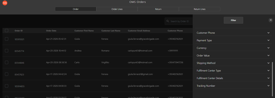Expand the Fulfilment Center Type filter
Screen dimensions: 275x98
tap(233, 70)
